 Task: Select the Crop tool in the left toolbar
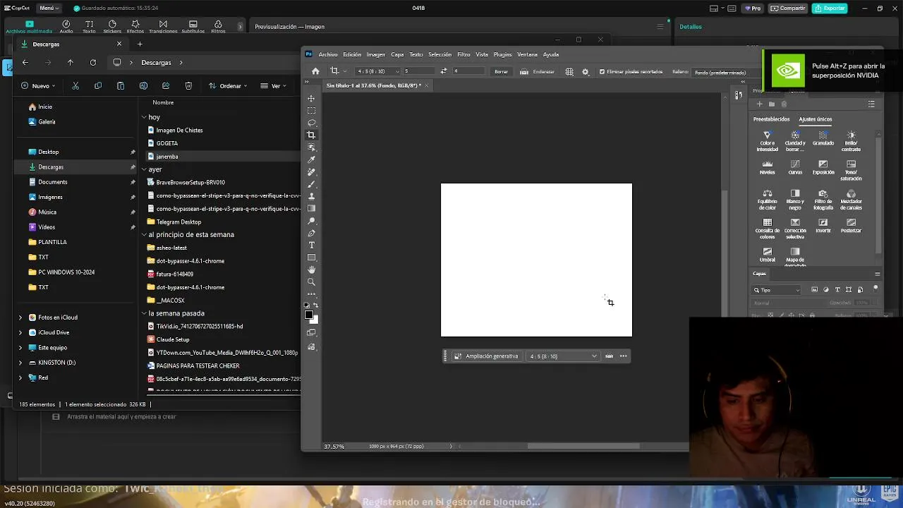click(x=311, y=135)
